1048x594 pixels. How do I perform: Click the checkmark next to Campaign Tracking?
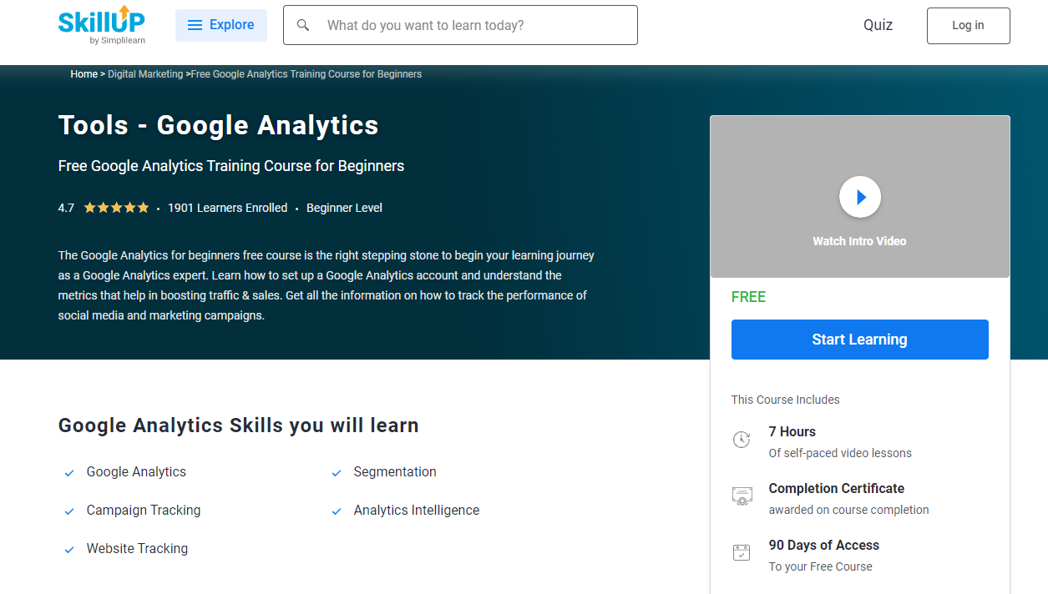coord(69,511)
